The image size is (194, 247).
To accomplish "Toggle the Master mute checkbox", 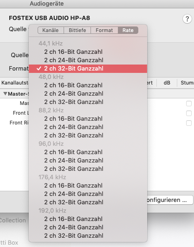I will 188,104.
